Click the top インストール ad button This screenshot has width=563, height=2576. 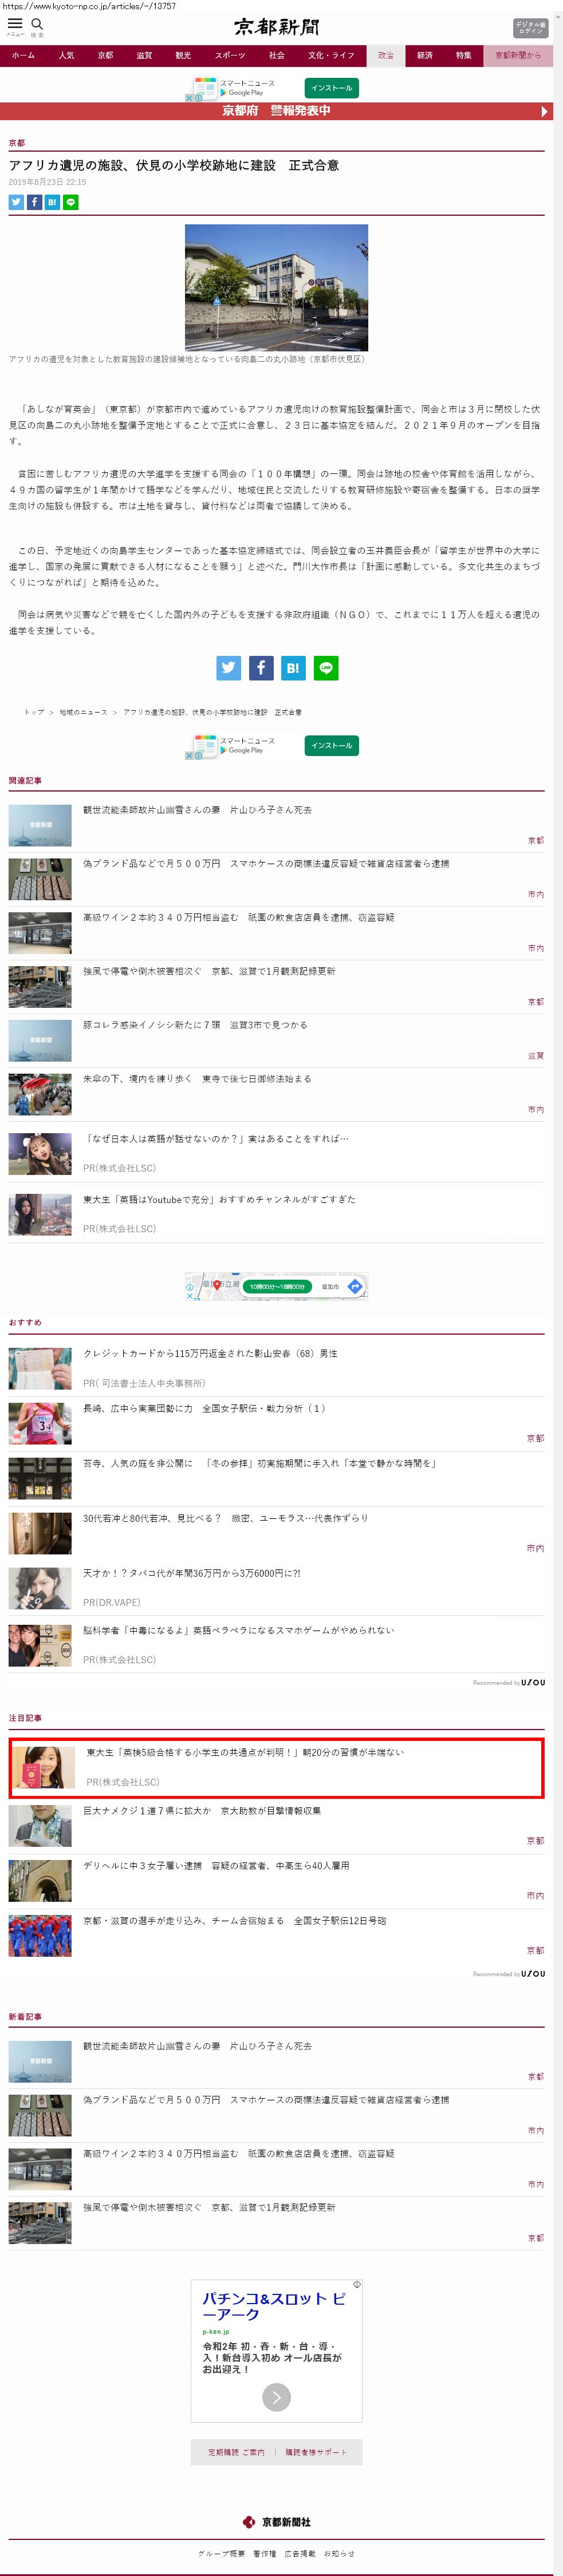(331, 88)
